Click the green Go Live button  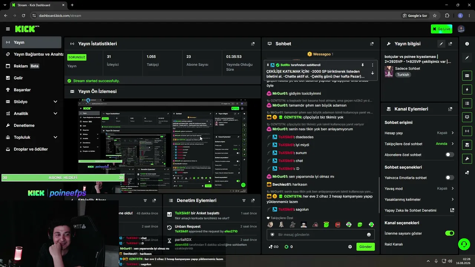pos(442,29)
